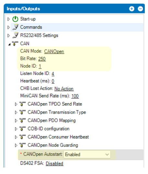The image size is (148, 174).
Task: Select the CANOpen PDO Mapping label
Action: (52, 121)
